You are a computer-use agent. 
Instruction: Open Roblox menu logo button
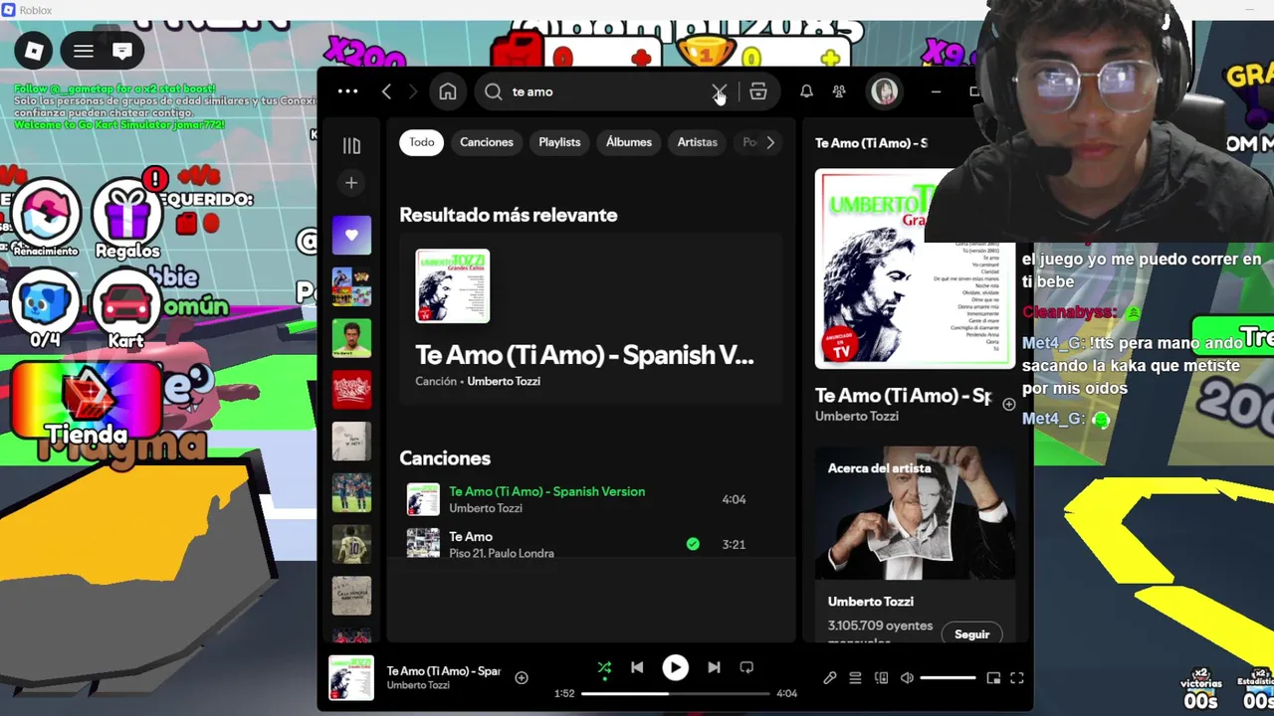pos(35,51)
